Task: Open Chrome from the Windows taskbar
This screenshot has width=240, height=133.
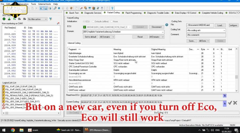Action: [13, 130]
